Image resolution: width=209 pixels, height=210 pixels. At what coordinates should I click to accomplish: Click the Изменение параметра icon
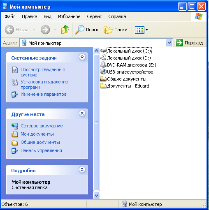click(x=15, y=95)
